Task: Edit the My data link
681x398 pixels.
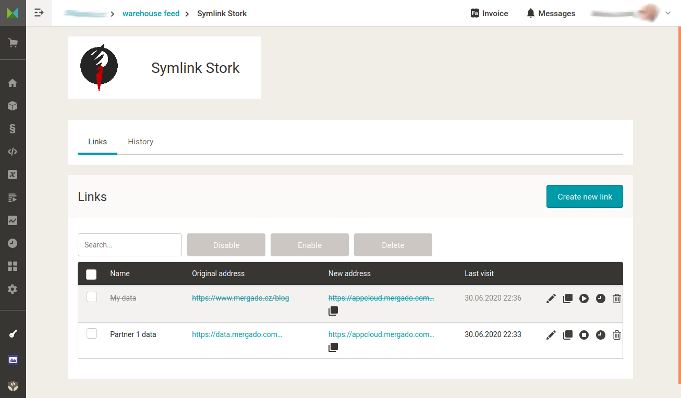Action: point(551,298)
